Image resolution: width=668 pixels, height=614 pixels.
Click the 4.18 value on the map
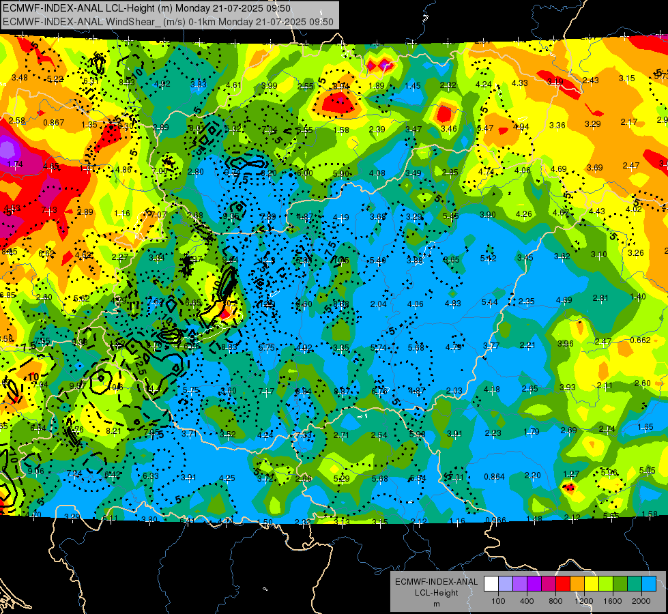[x=492, y=389]
